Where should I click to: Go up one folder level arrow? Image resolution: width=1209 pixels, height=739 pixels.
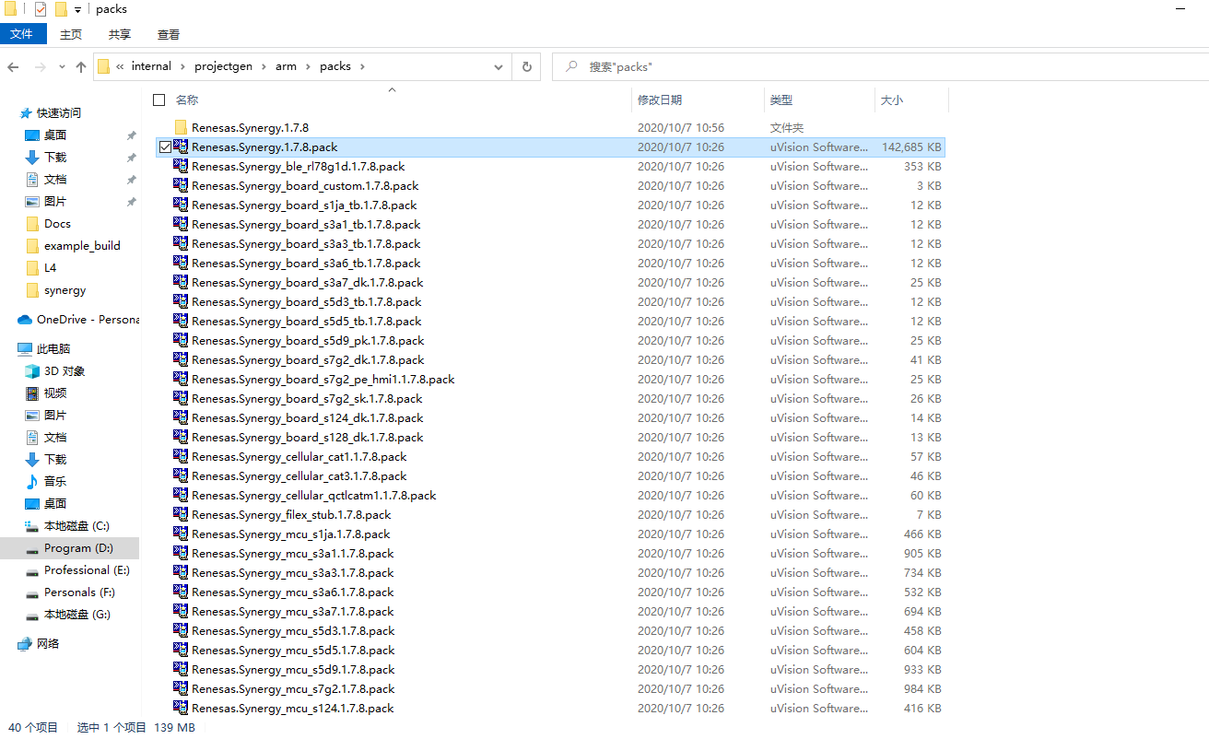click(x=81, y=66)
